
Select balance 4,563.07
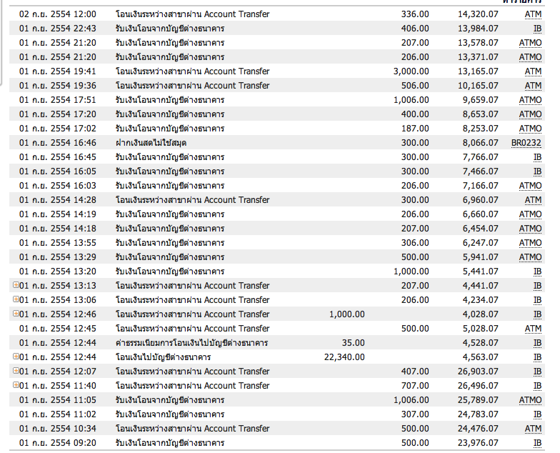(480, 357)
